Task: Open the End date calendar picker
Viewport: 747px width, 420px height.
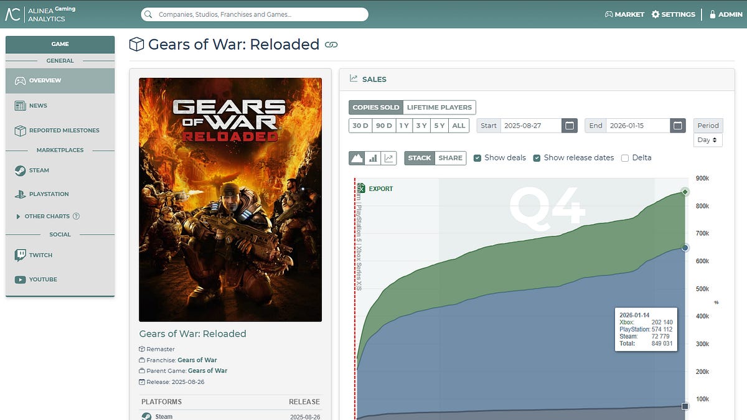Action: tap(678, 126)
